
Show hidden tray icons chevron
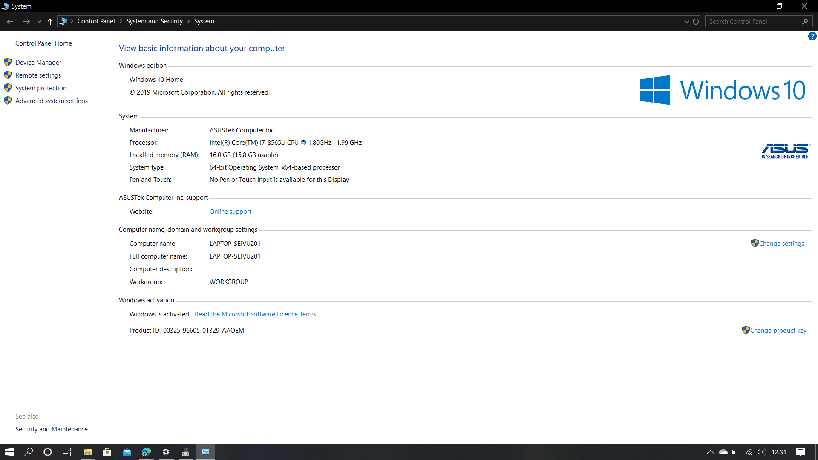710,452
